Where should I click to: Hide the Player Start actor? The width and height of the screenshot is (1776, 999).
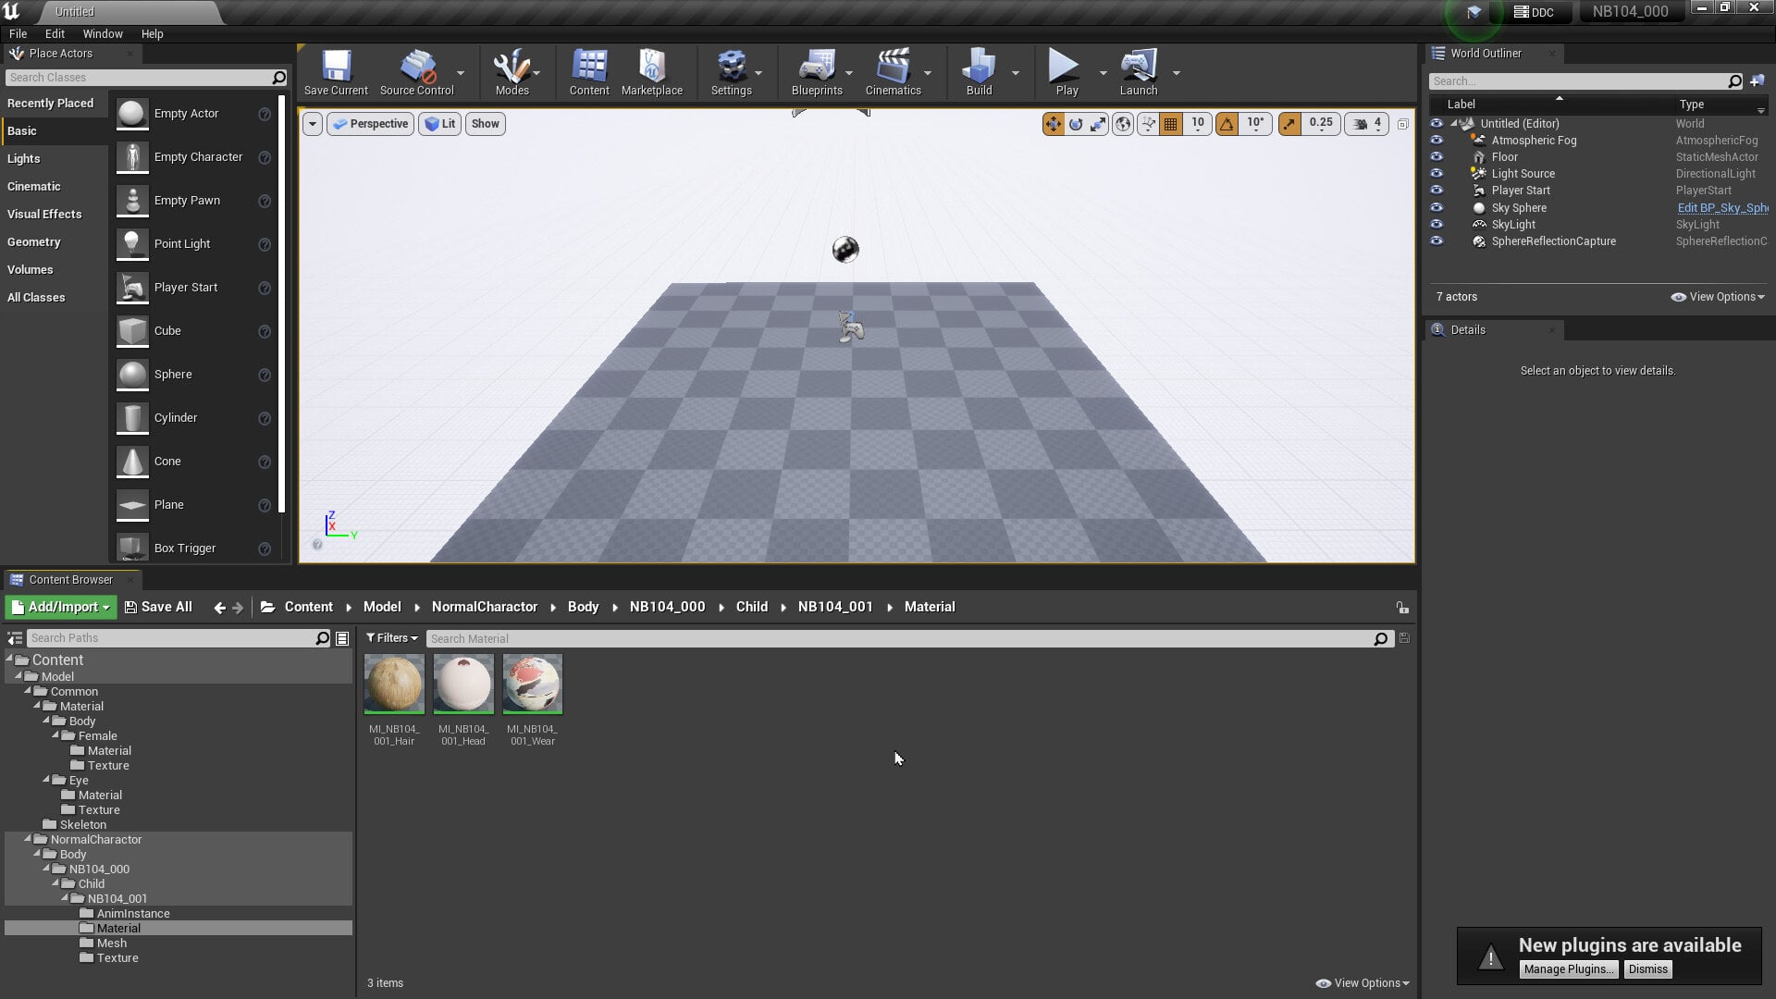coord(1437,191)
